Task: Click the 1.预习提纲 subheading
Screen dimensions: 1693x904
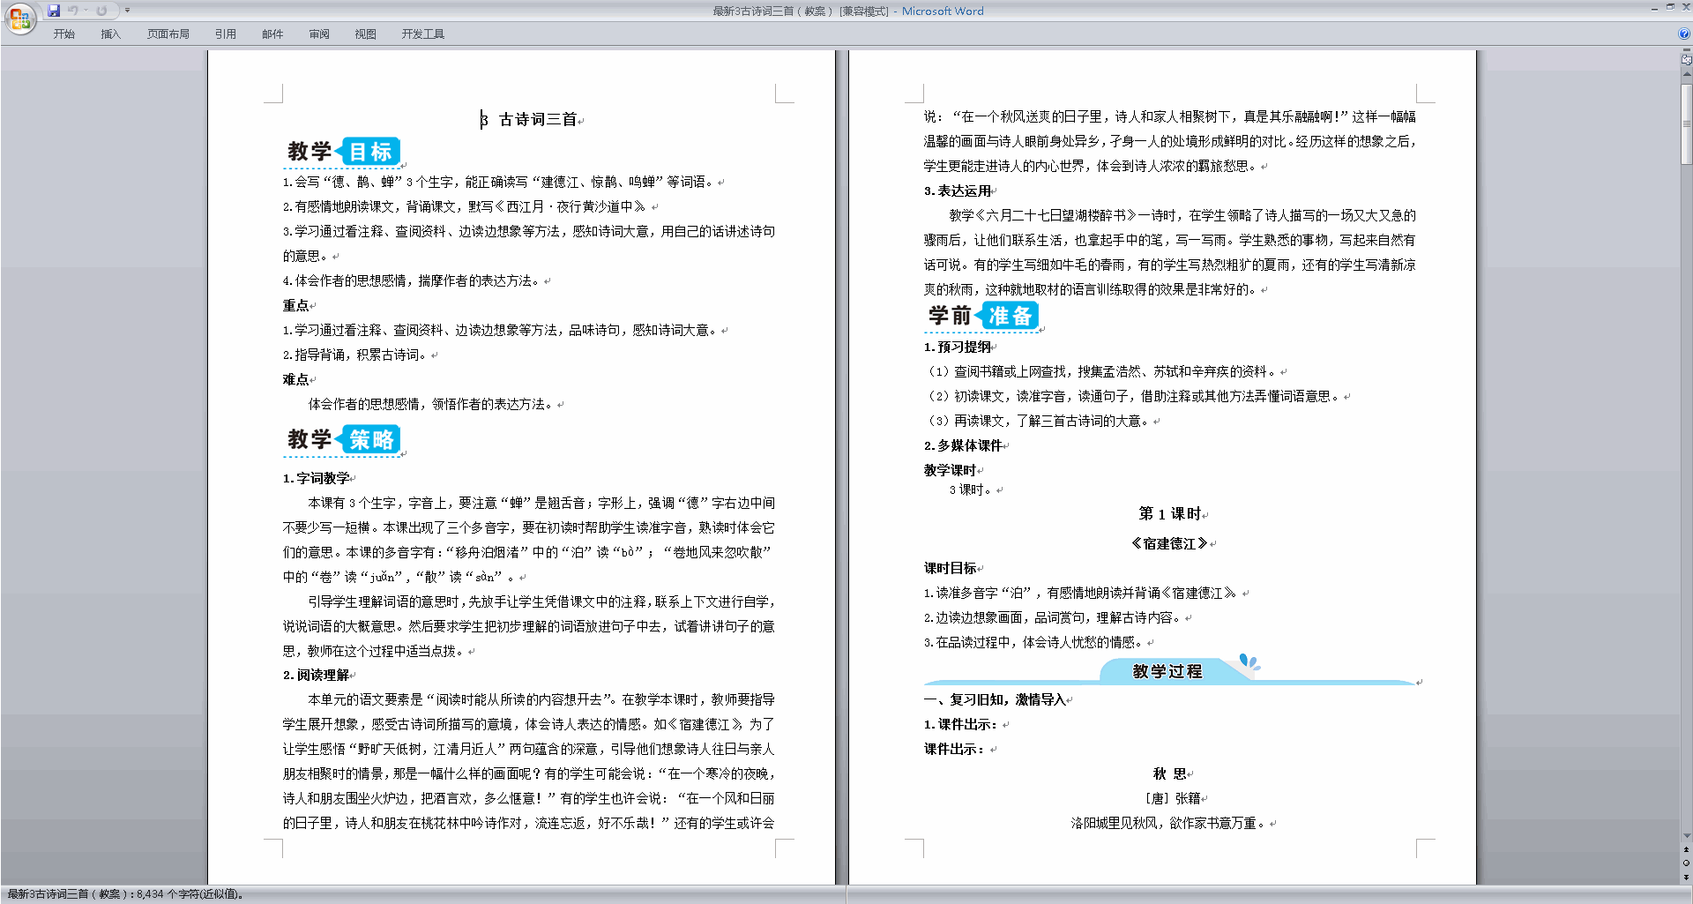Action: 958,347
